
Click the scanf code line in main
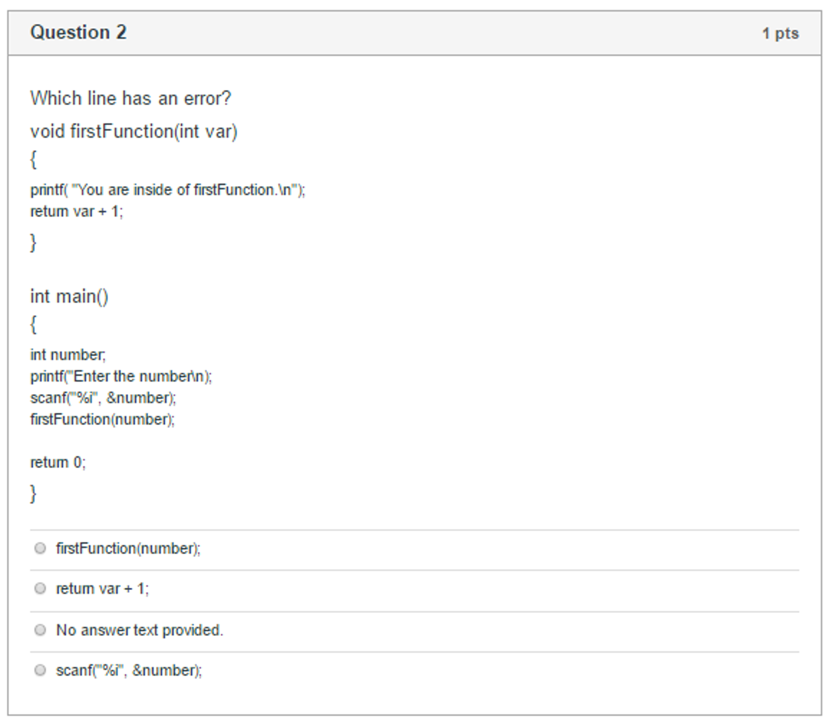pyautogui.click(x=103, y=399)
